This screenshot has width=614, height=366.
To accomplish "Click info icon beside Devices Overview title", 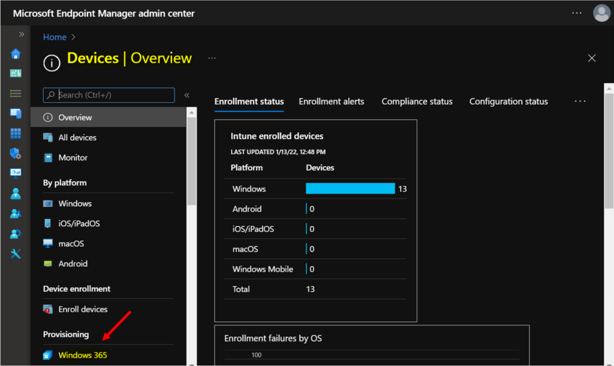I will [52, 62].
